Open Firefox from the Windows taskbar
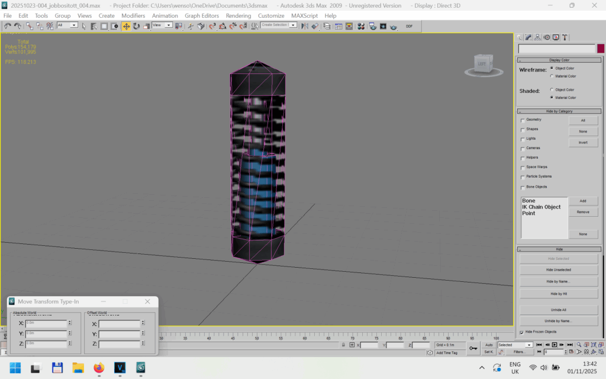Viewport: 606px width, 379px height. click(98, 368)
